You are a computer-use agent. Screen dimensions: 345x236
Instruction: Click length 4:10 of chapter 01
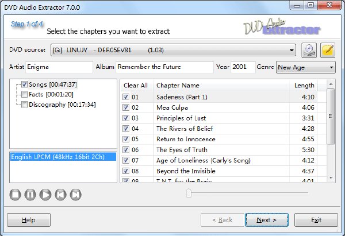click(308, 97)
